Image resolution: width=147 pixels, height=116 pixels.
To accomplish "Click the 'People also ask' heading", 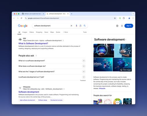I will (x=26, y=56).
